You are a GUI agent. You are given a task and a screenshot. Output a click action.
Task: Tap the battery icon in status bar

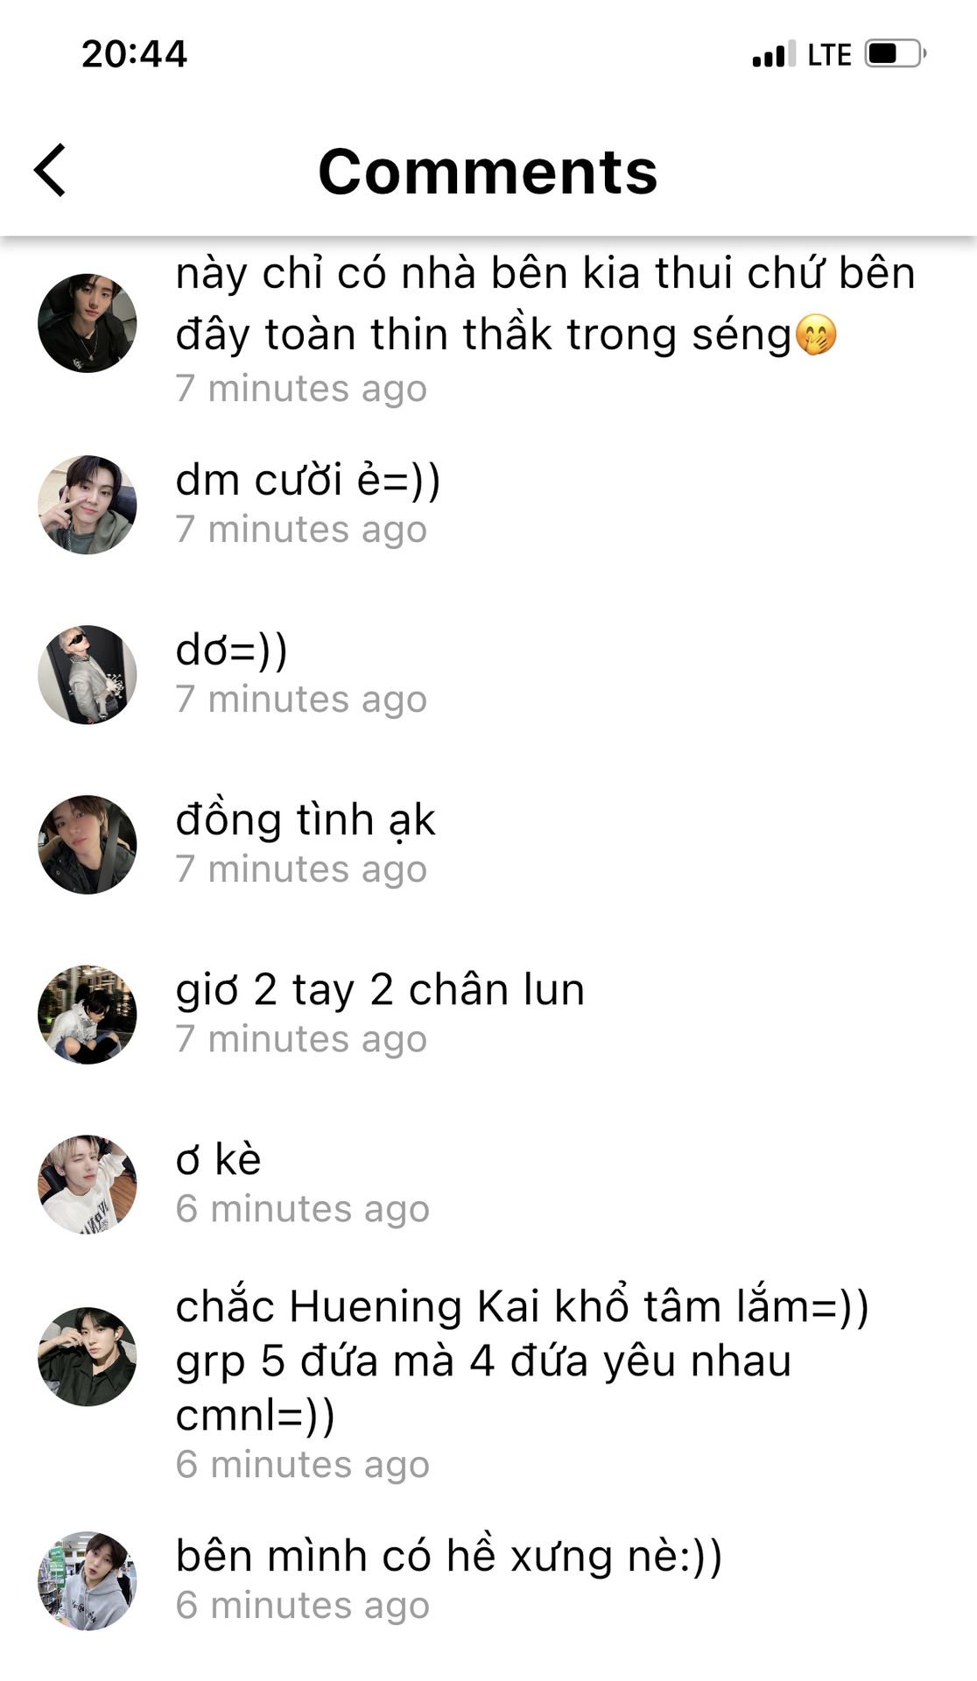tap(896, 53)
